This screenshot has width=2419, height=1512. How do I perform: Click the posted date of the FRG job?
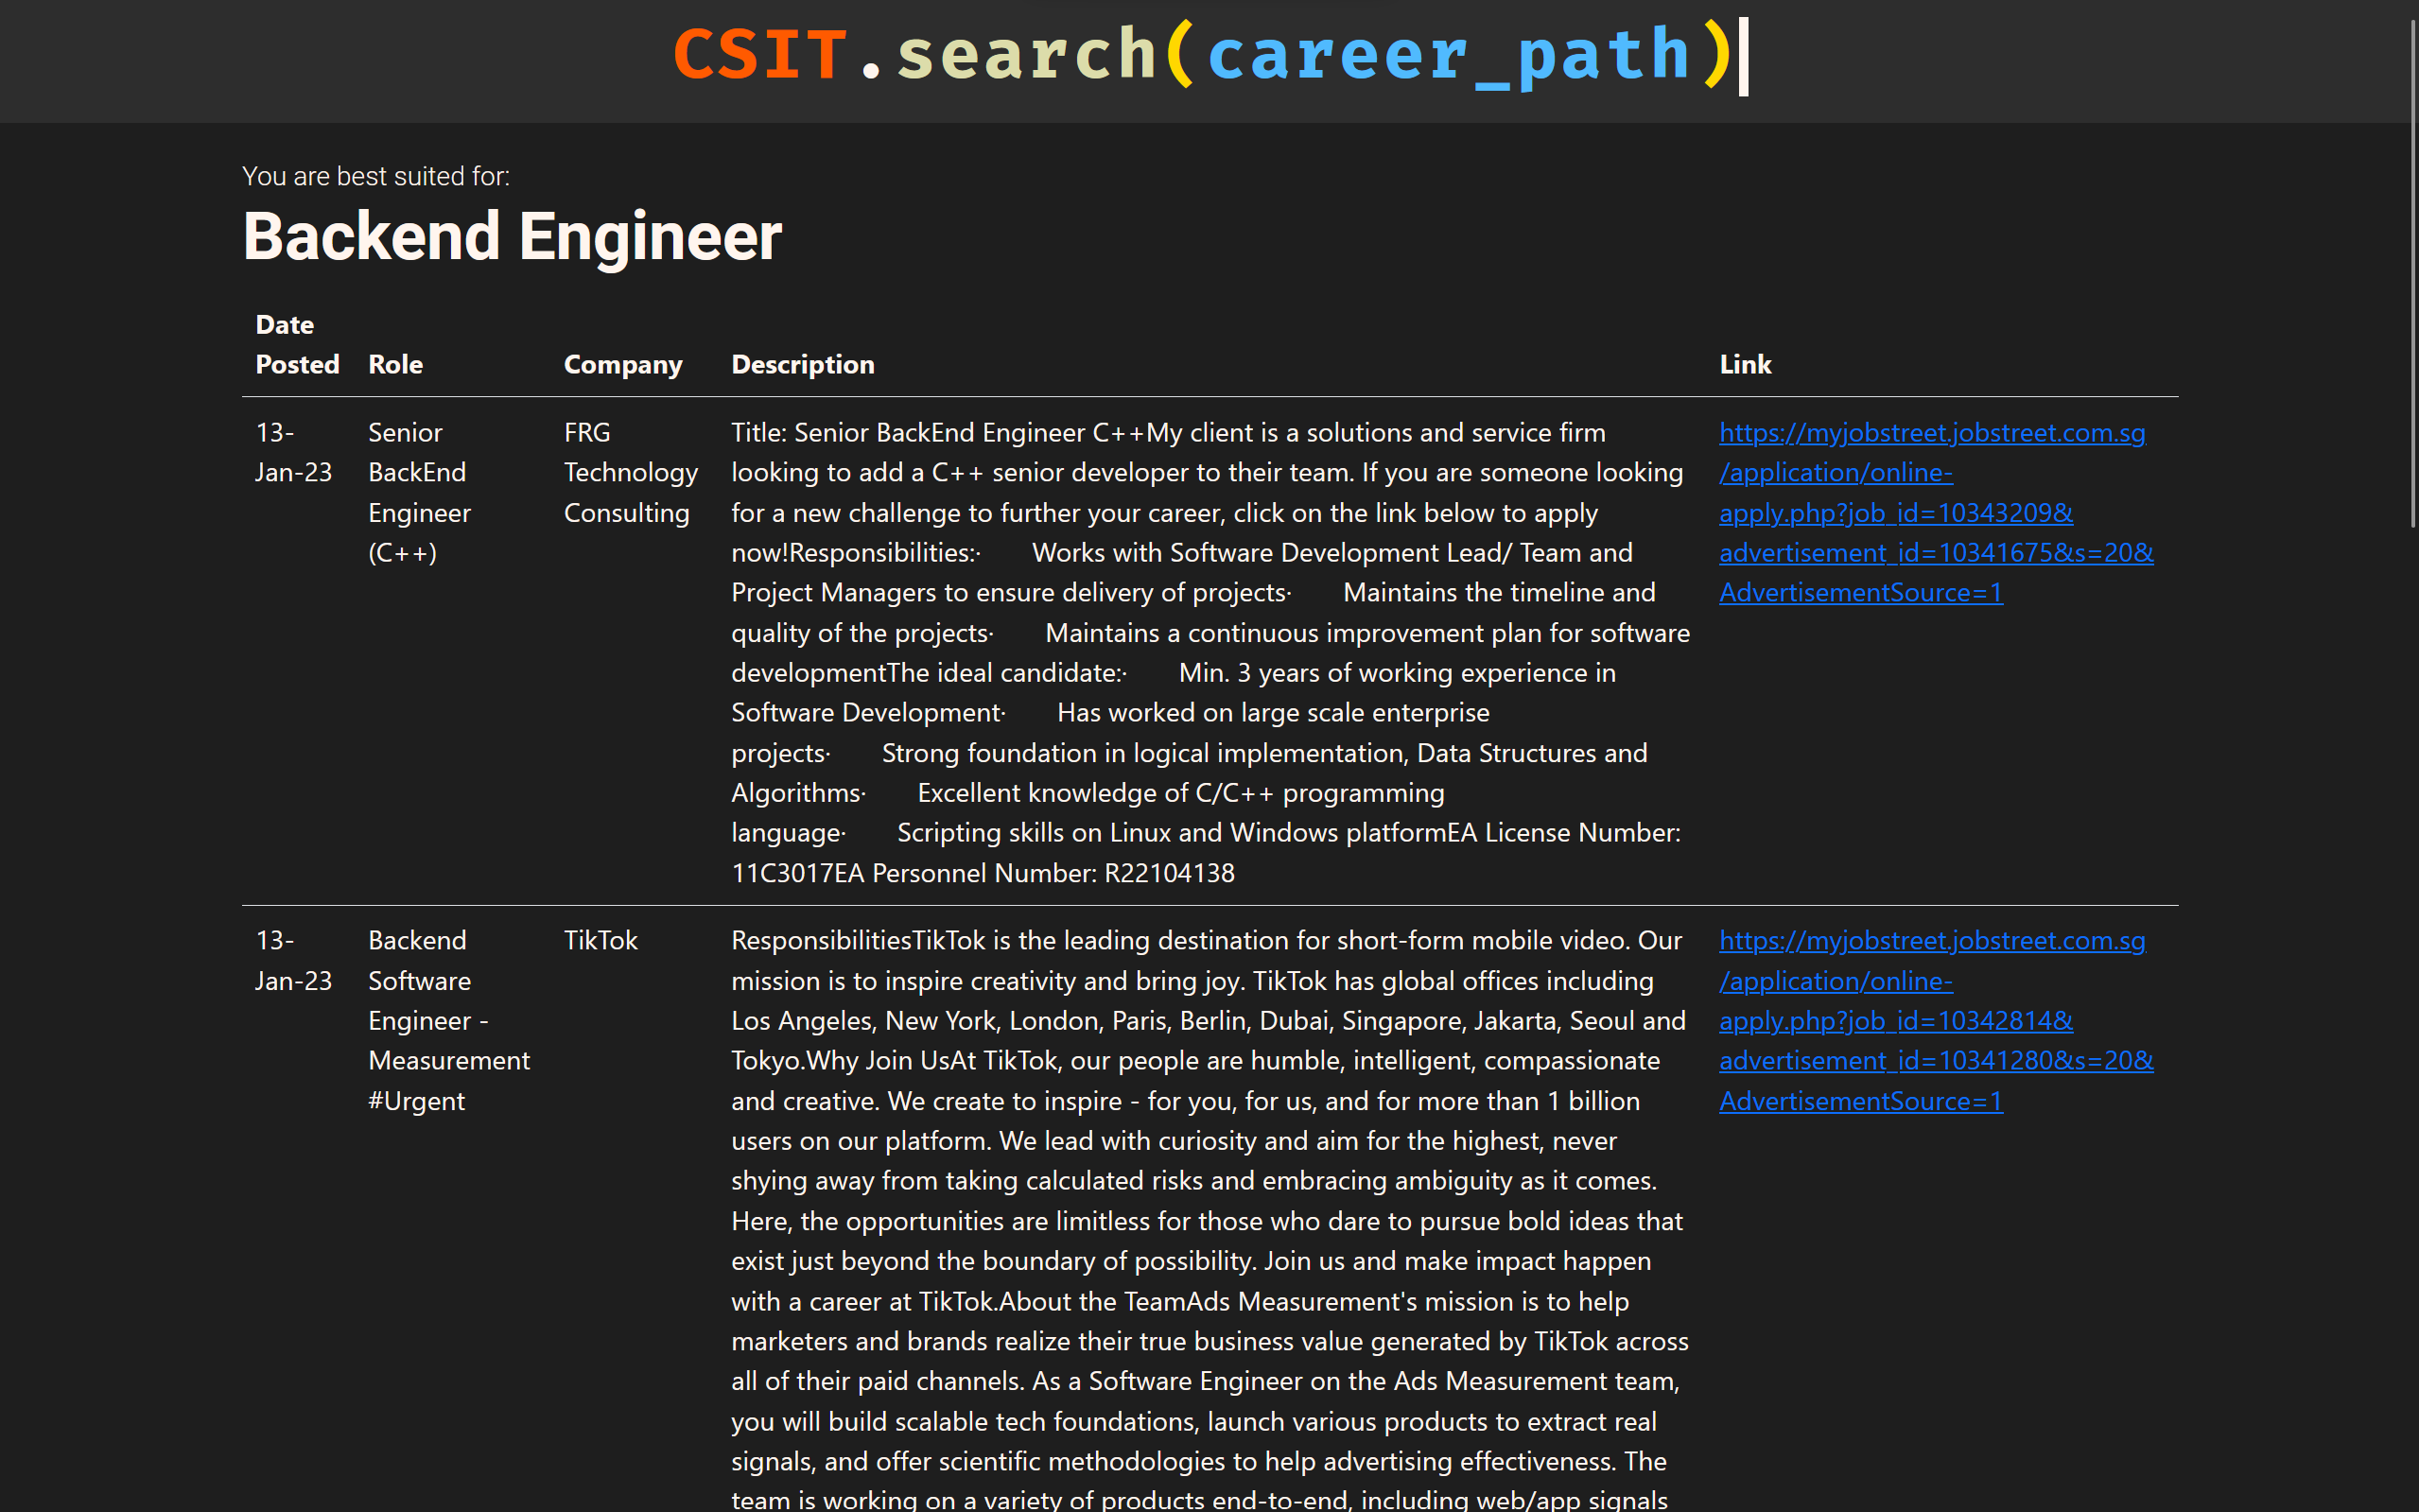(292, 452)
